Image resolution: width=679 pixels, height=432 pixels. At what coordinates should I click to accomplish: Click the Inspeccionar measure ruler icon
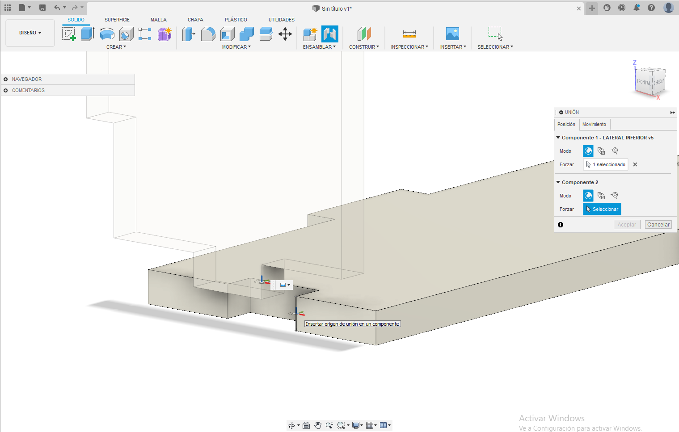click(409, 34)
